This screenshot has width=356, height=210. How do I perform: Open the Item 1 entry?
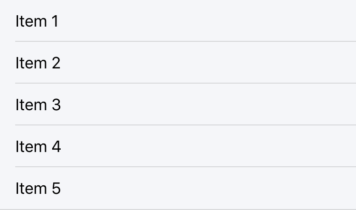click(37, 21)
